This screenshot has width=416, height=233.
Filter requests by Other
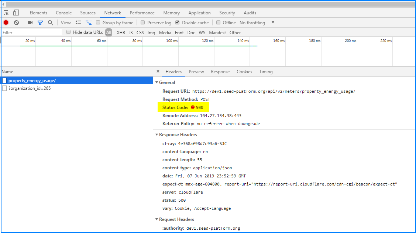235,32
